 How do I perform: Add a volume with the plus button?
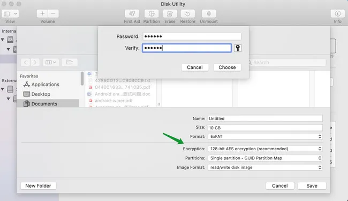point(42,14)
